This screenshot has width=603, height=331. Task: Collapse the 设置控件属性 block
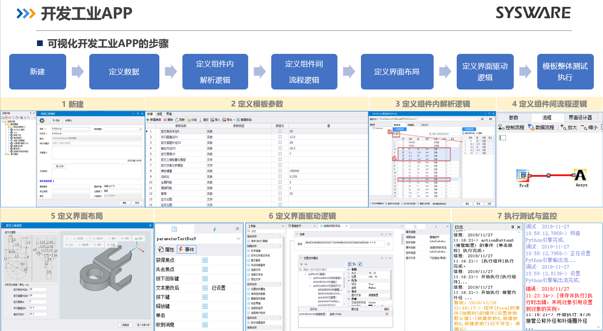(x=301, y=258)
